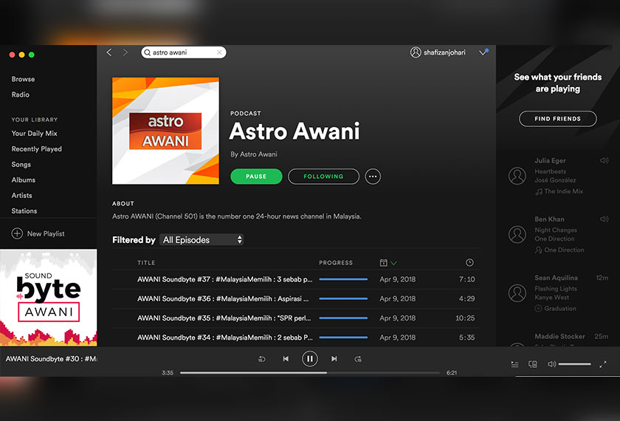Open the connect to device icon
Image resolution: width=620 pixels, height=421 pixels.
533,364
